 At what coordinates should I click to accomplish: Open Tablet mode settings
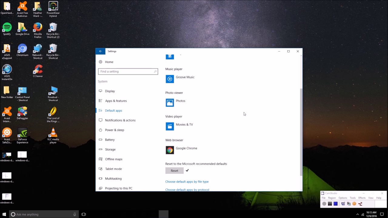pyautogui.click(x=113, y=169)
